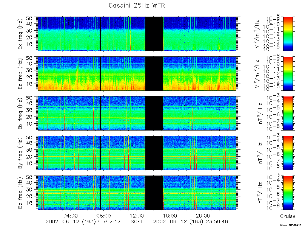Select the Ez spectrogram color bar
Viewport: 302px width, 227px height.
[288, 73]
